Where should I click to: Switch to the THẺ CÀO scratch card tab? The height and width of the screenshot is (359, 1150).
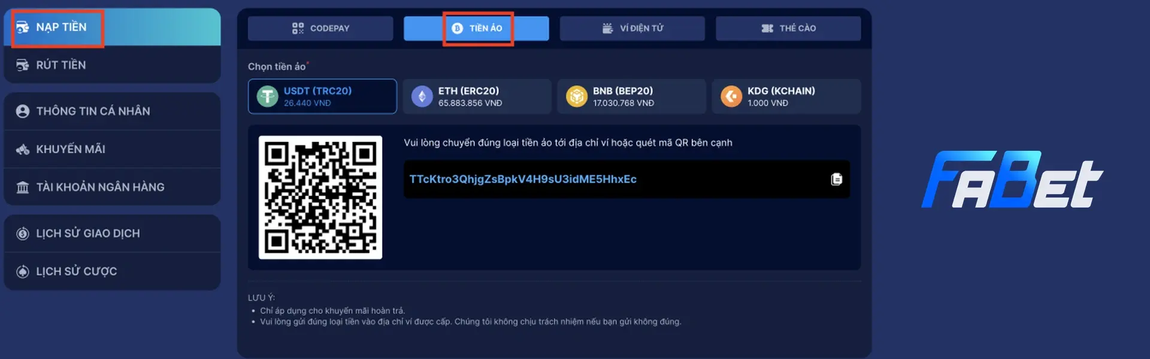[x=788, y=28]
